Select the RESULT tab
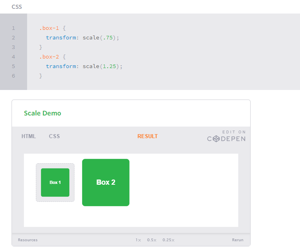 click(147, 136)
